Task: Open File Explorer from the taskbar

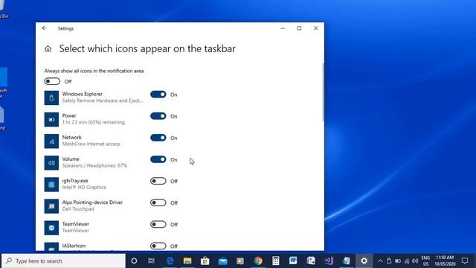Action: (187, 261)
